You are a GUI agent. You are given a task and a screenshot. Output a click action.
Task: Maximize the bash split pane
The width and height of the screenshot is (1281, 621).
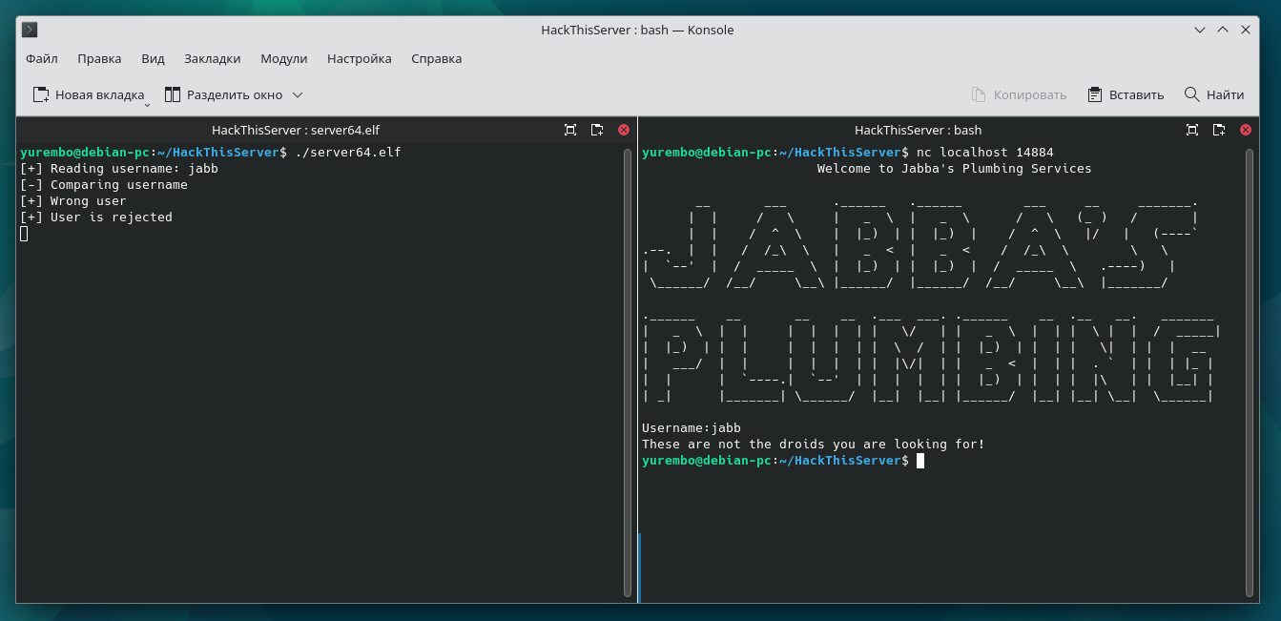[x=1191, y=130]
